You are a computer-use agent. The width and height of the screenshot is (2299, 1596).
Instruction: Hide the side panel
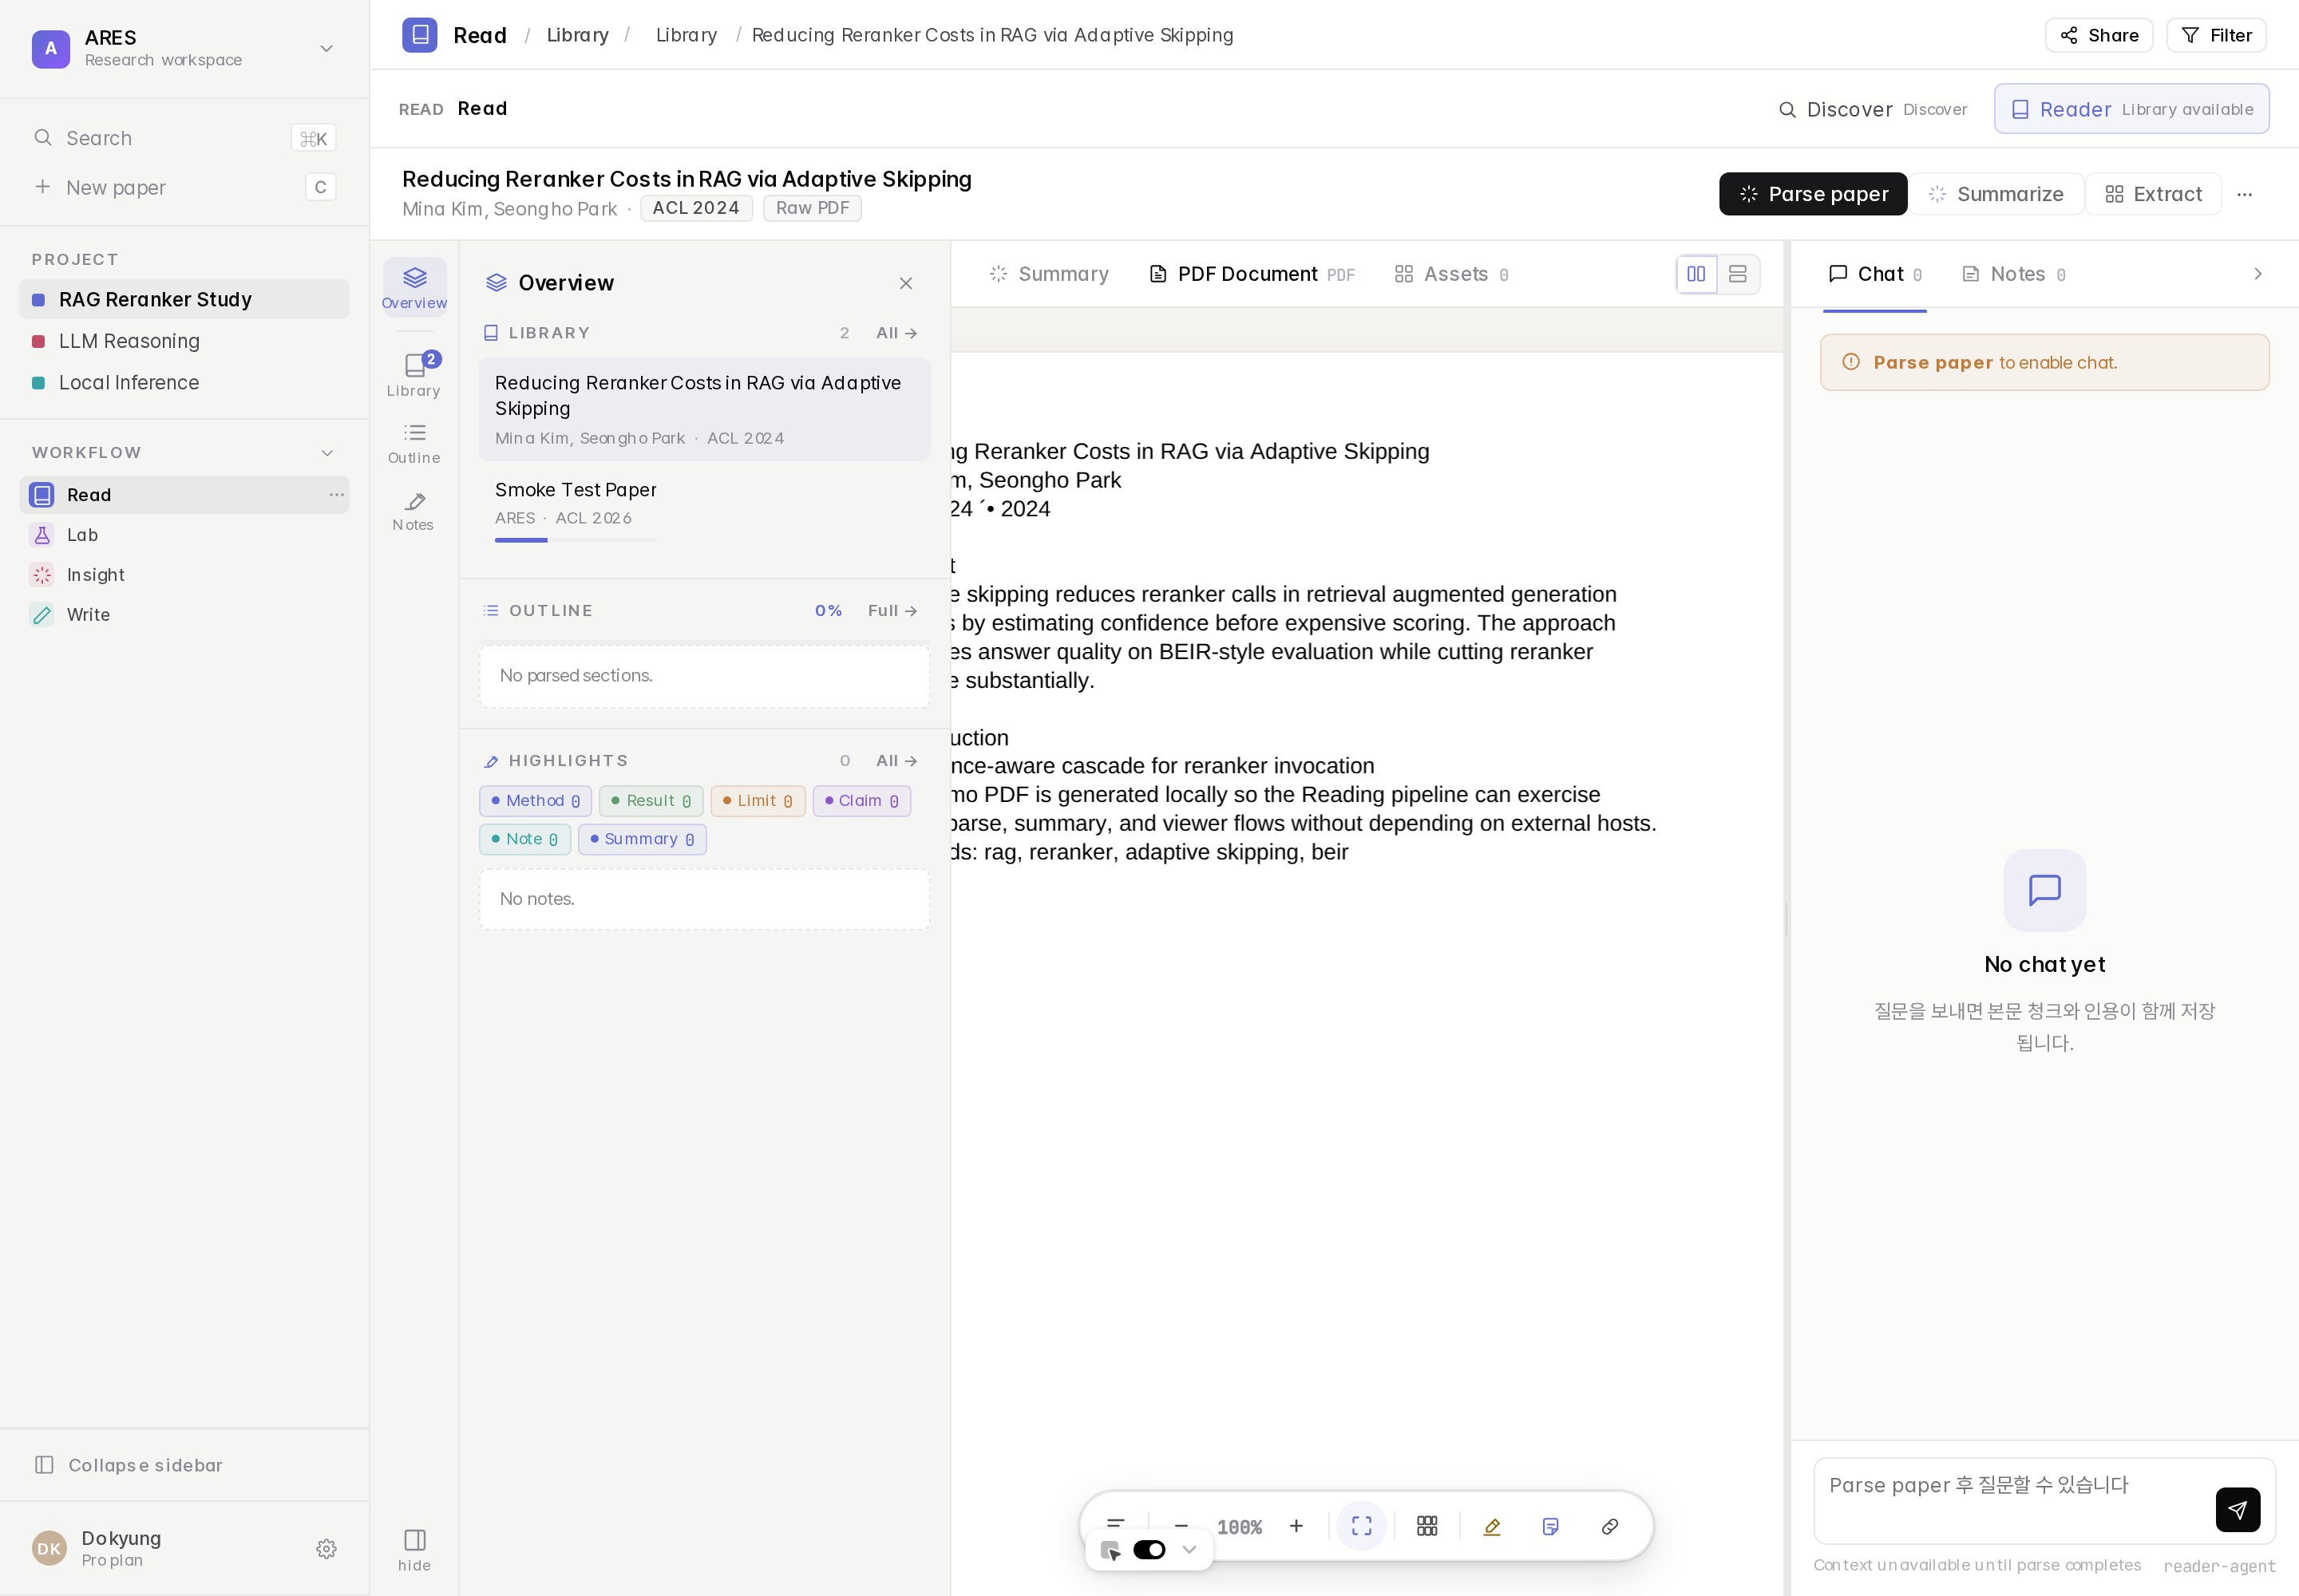pos(414,1550)
